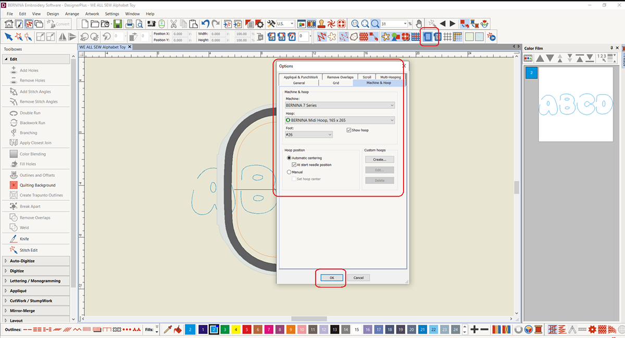Expand the Digitize toolbox

pyautogui.click(x=35, y=271)
